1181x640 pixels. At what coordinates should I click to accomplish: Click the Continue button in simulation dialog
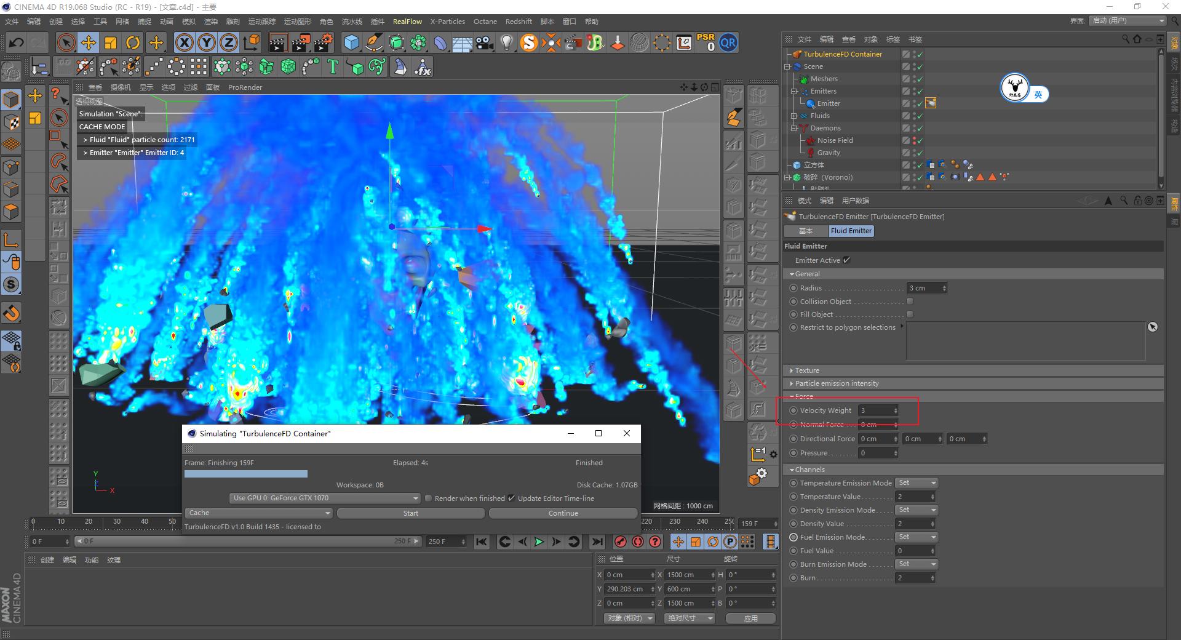[562, 513]
